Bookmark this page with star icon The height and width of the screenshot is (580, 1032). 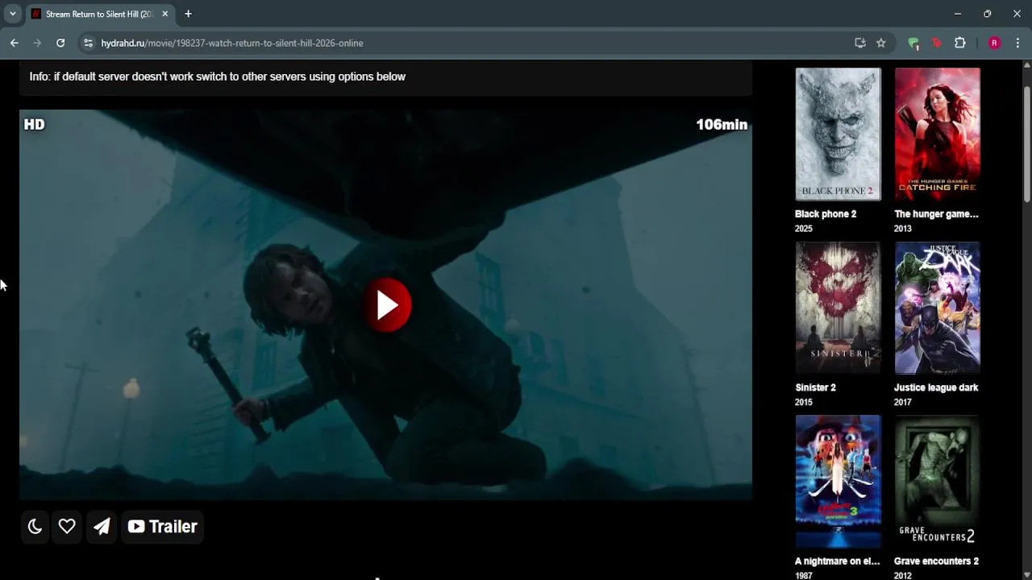click(881, 43)
